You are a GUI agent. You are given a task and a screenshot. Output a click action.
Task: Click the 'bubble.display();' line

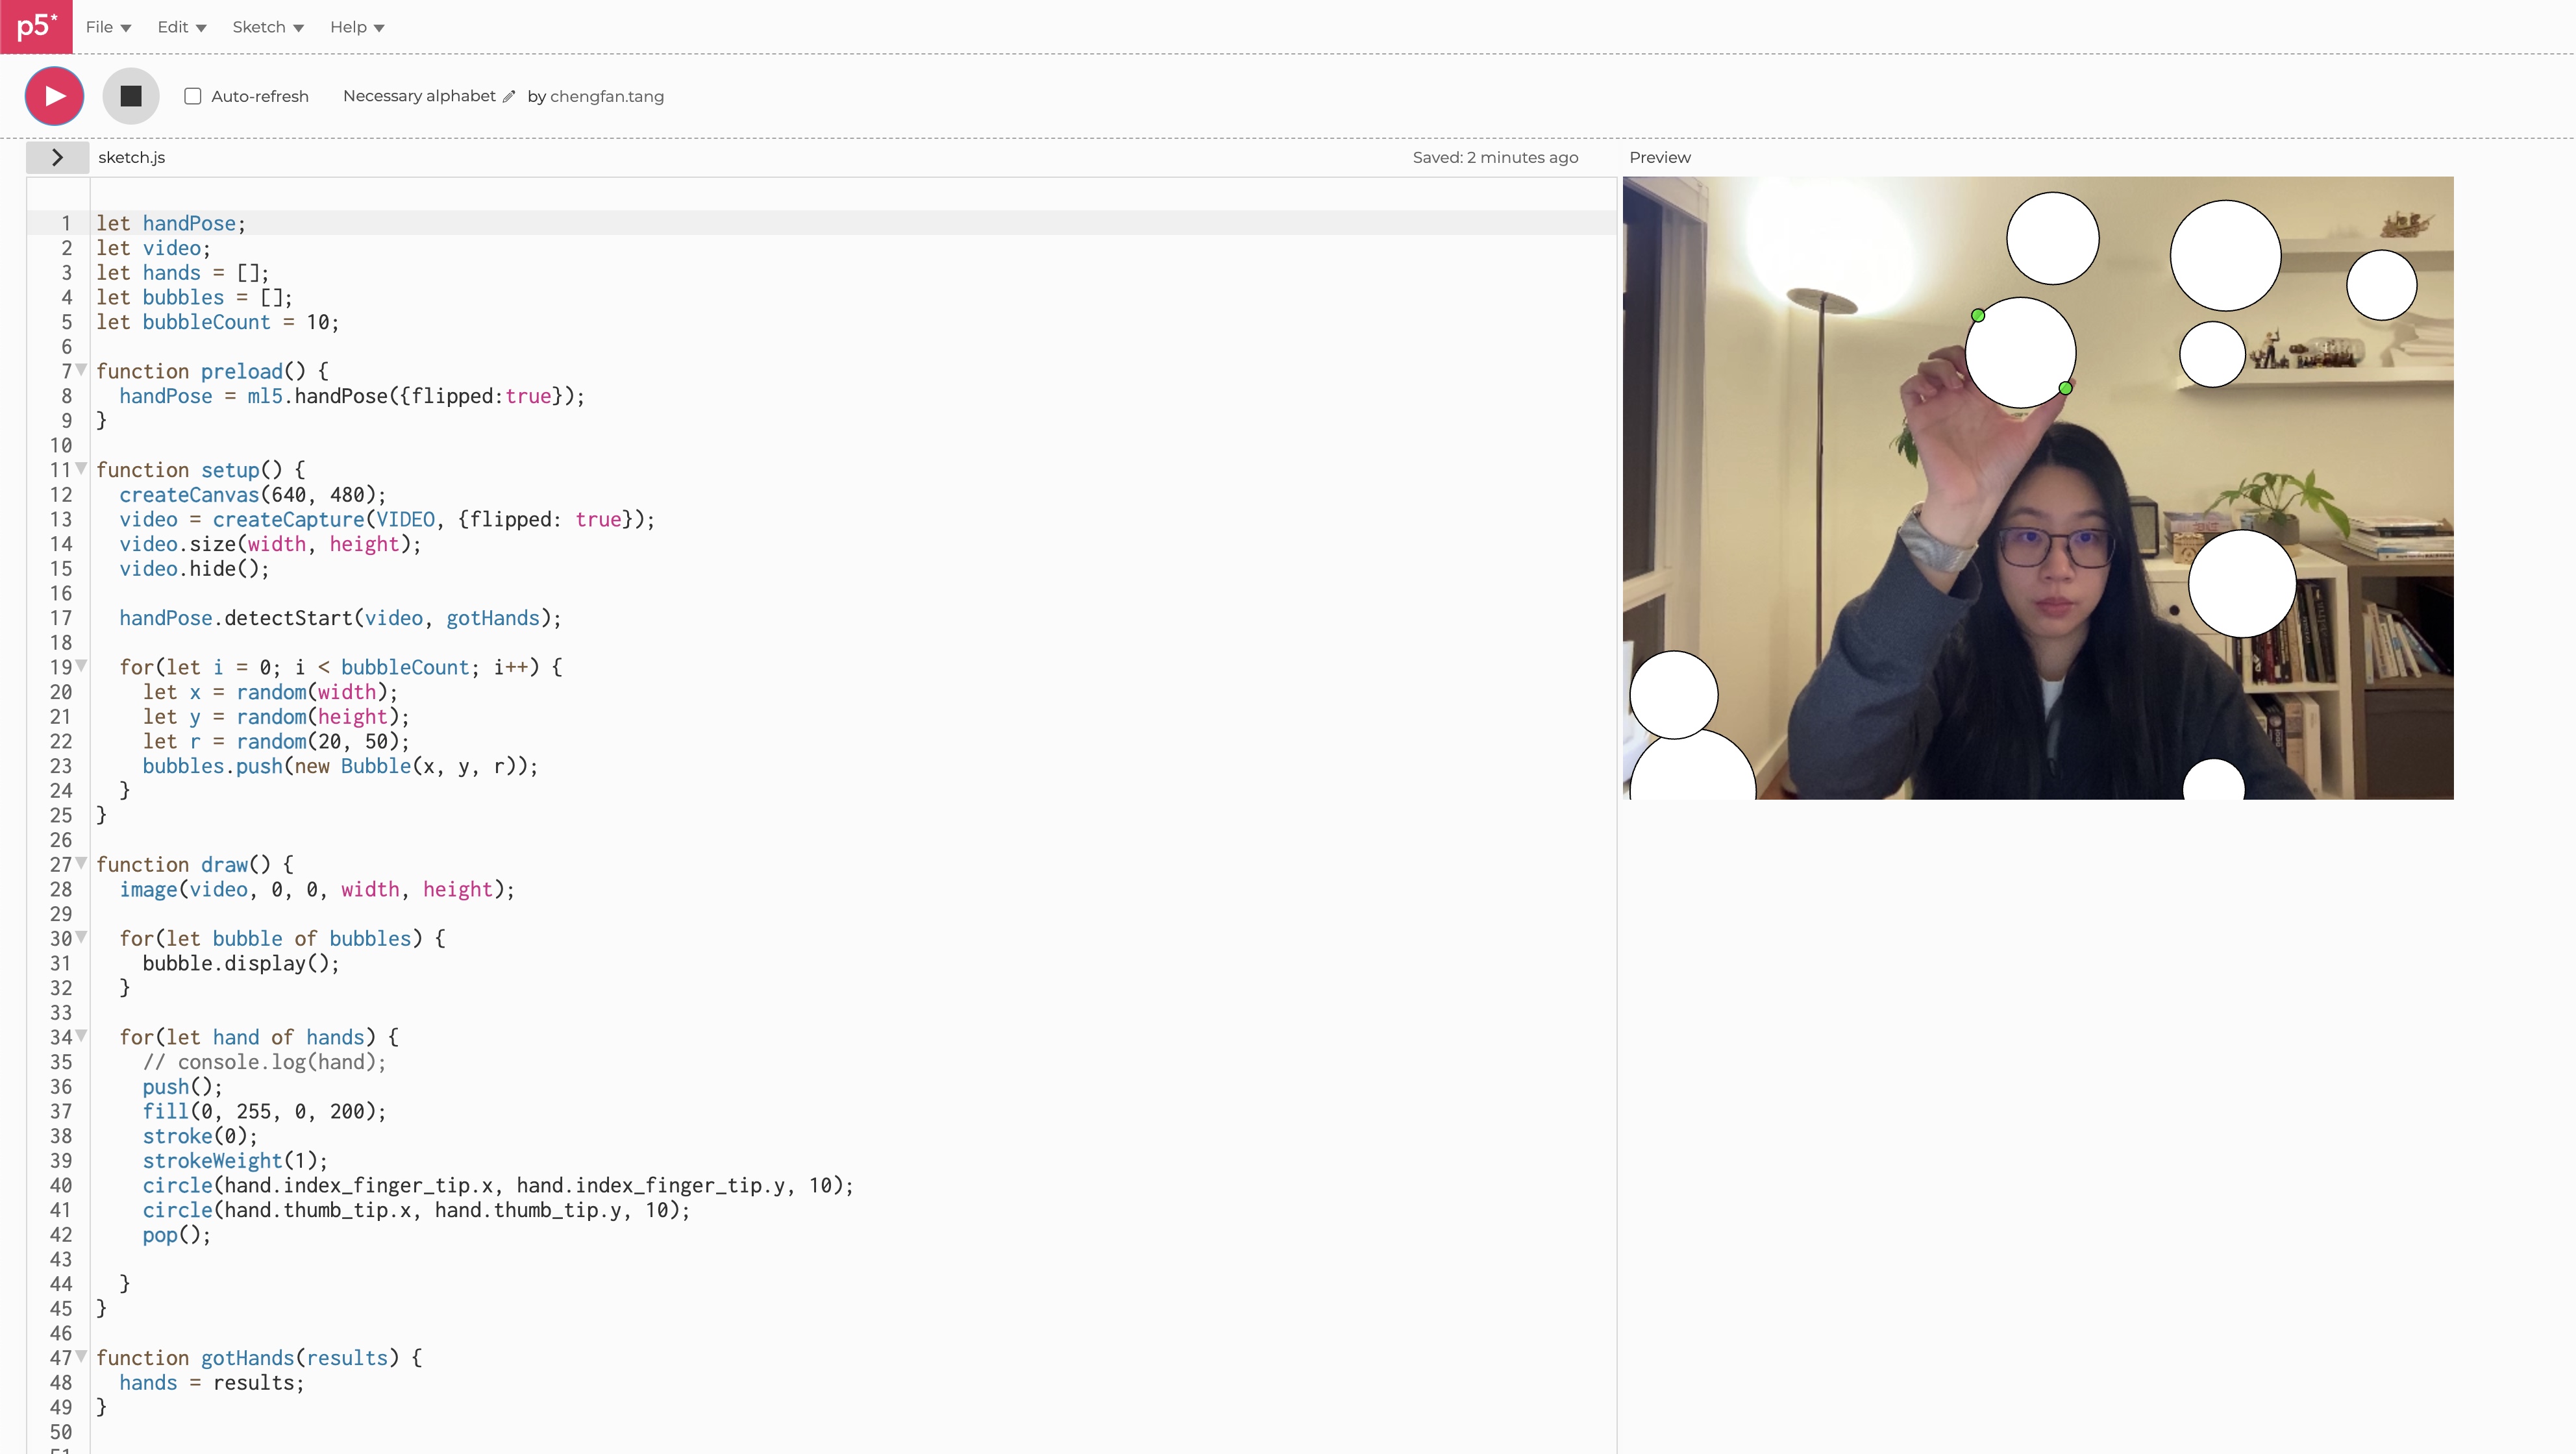pyautogui.click(x=241, y=963)
